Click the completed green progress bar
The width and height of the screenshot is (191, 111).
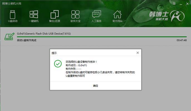tap(102, 37)
